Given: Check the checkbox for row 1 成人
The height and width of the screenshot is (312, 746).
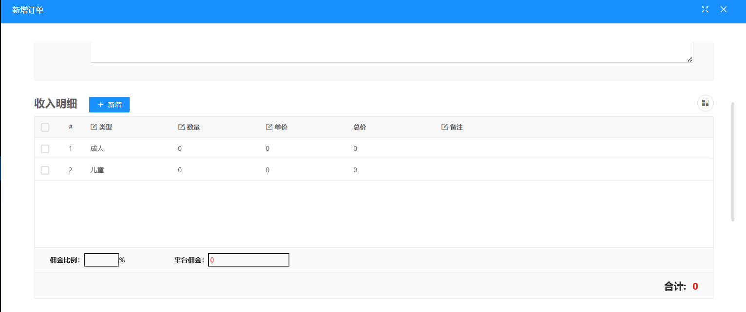Looking at the screenshot, I should tap(45, 149).
